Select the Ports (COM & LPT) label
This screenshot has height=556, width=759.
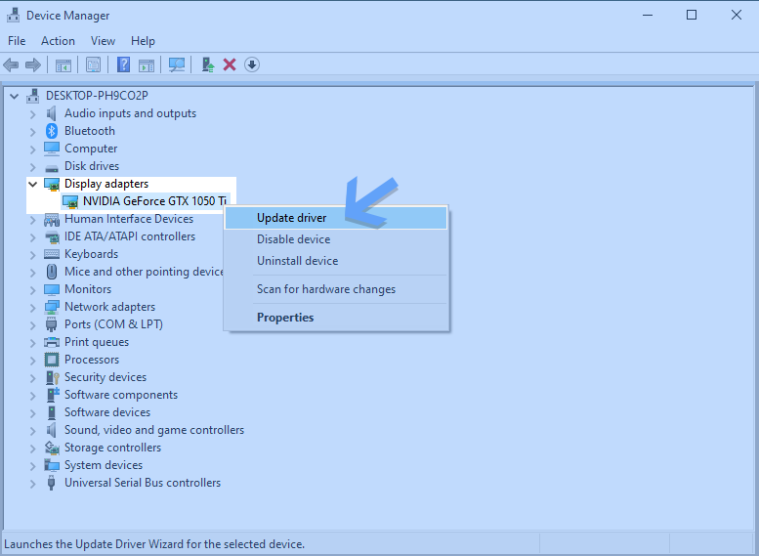click(113, 324)
